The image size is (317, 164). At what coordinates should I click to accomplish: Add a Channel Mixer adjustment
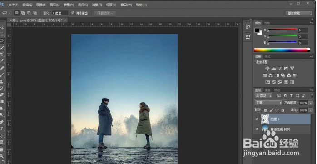(289, 75)
